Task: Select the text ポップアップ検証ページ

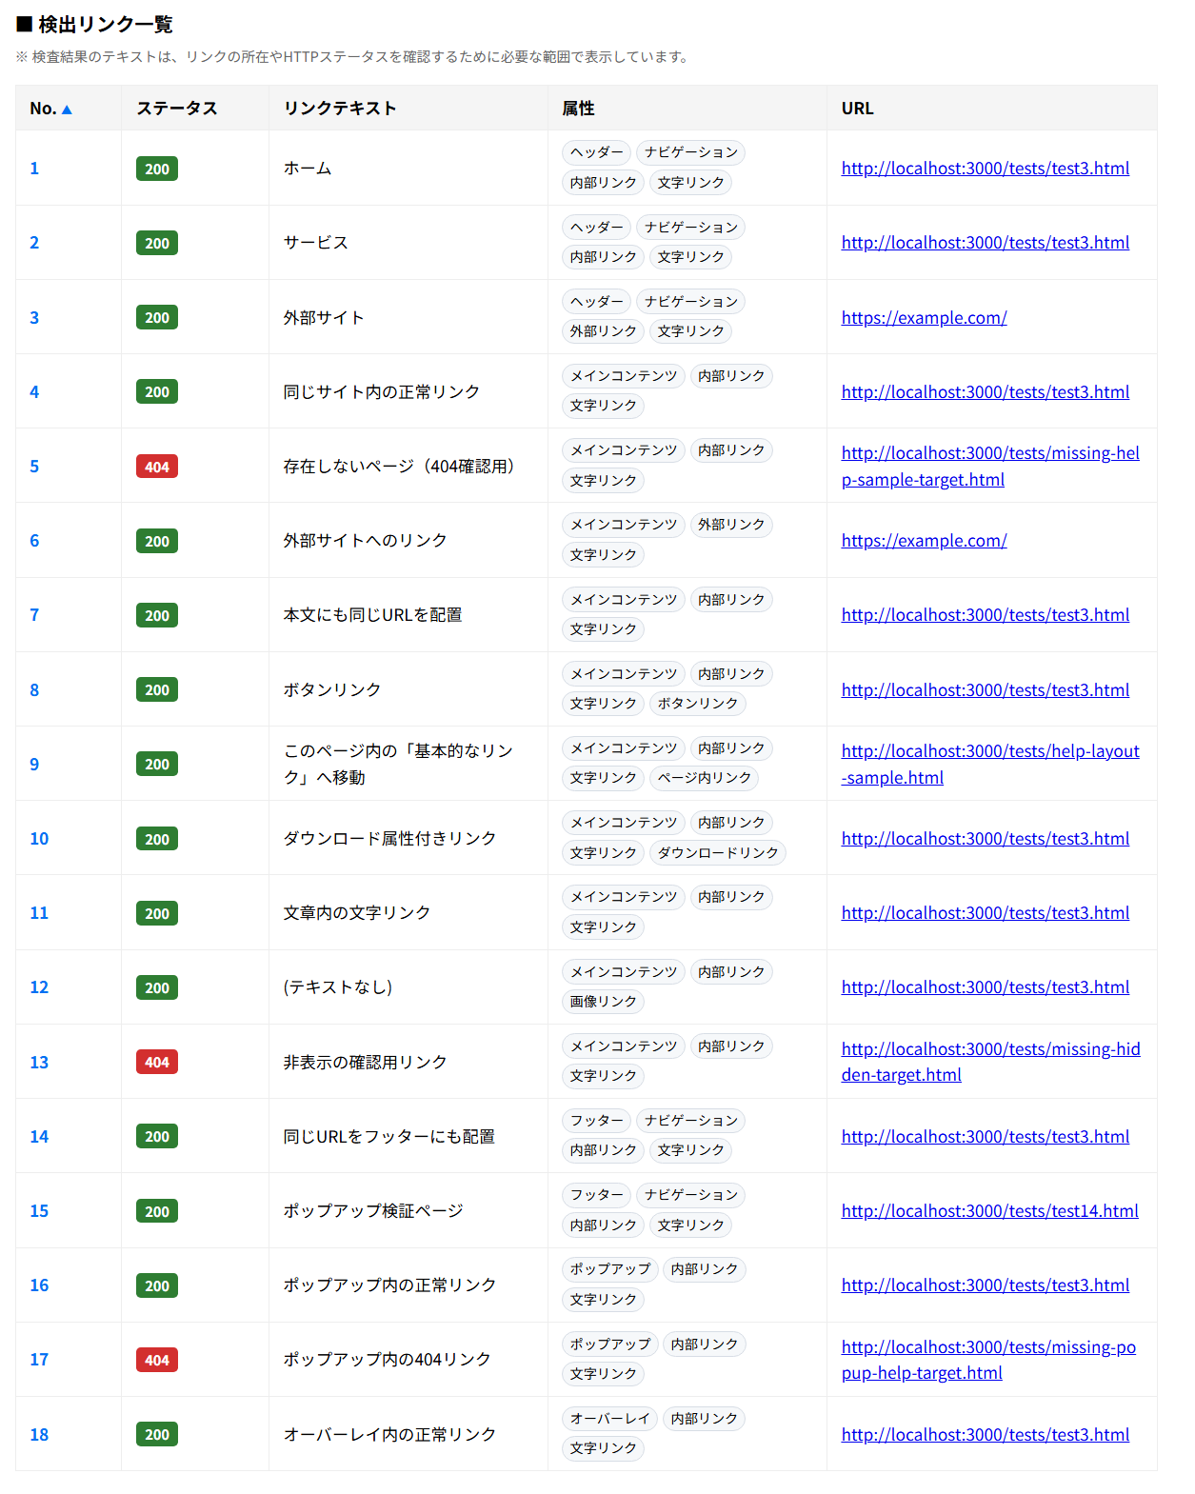Action: click(x=373, y=1211)
